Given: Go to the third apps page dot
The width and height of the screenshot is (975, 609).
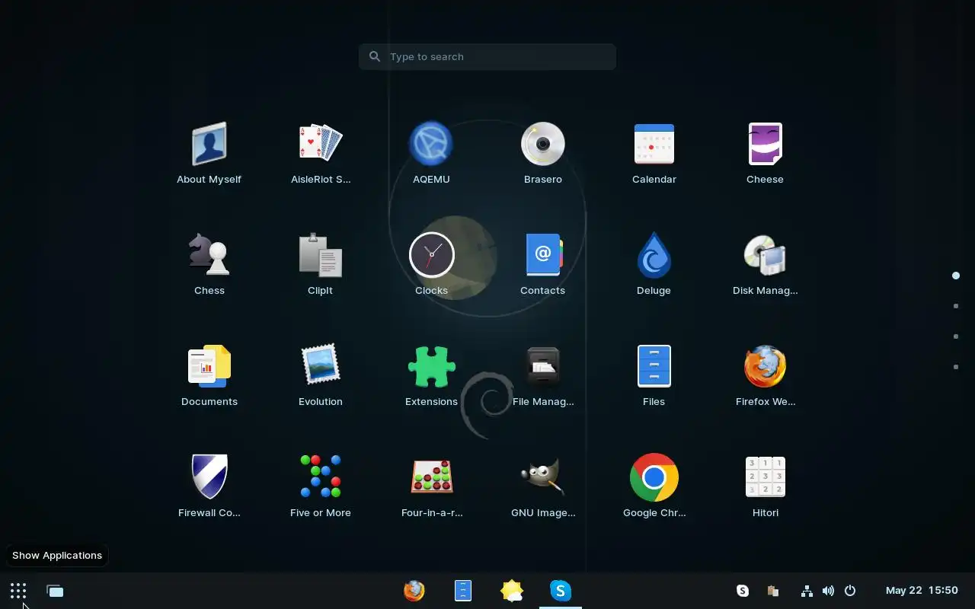Looking at the screenshot, I should click(956, 336).
